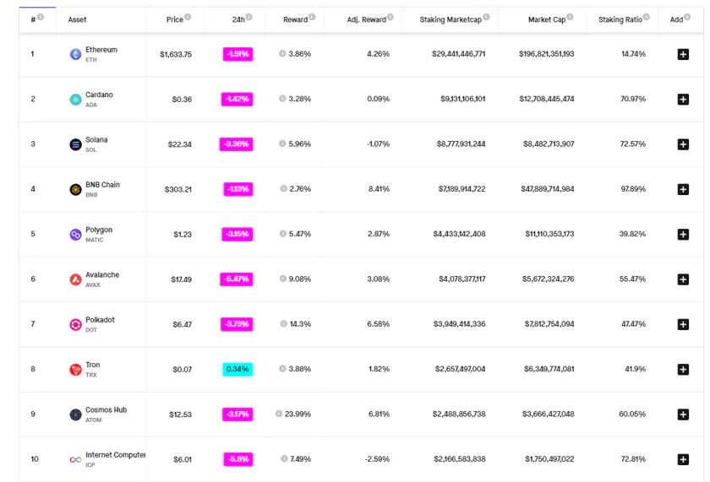This screenshot has height=482, width=710.
Task: Select Polkadot reward value 14.3%
Action: click(x=300, y=324)
